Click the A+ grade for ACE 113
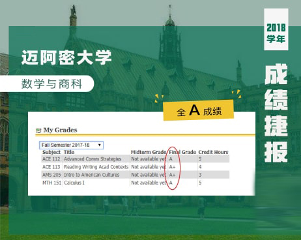 [x=172, y=167]
